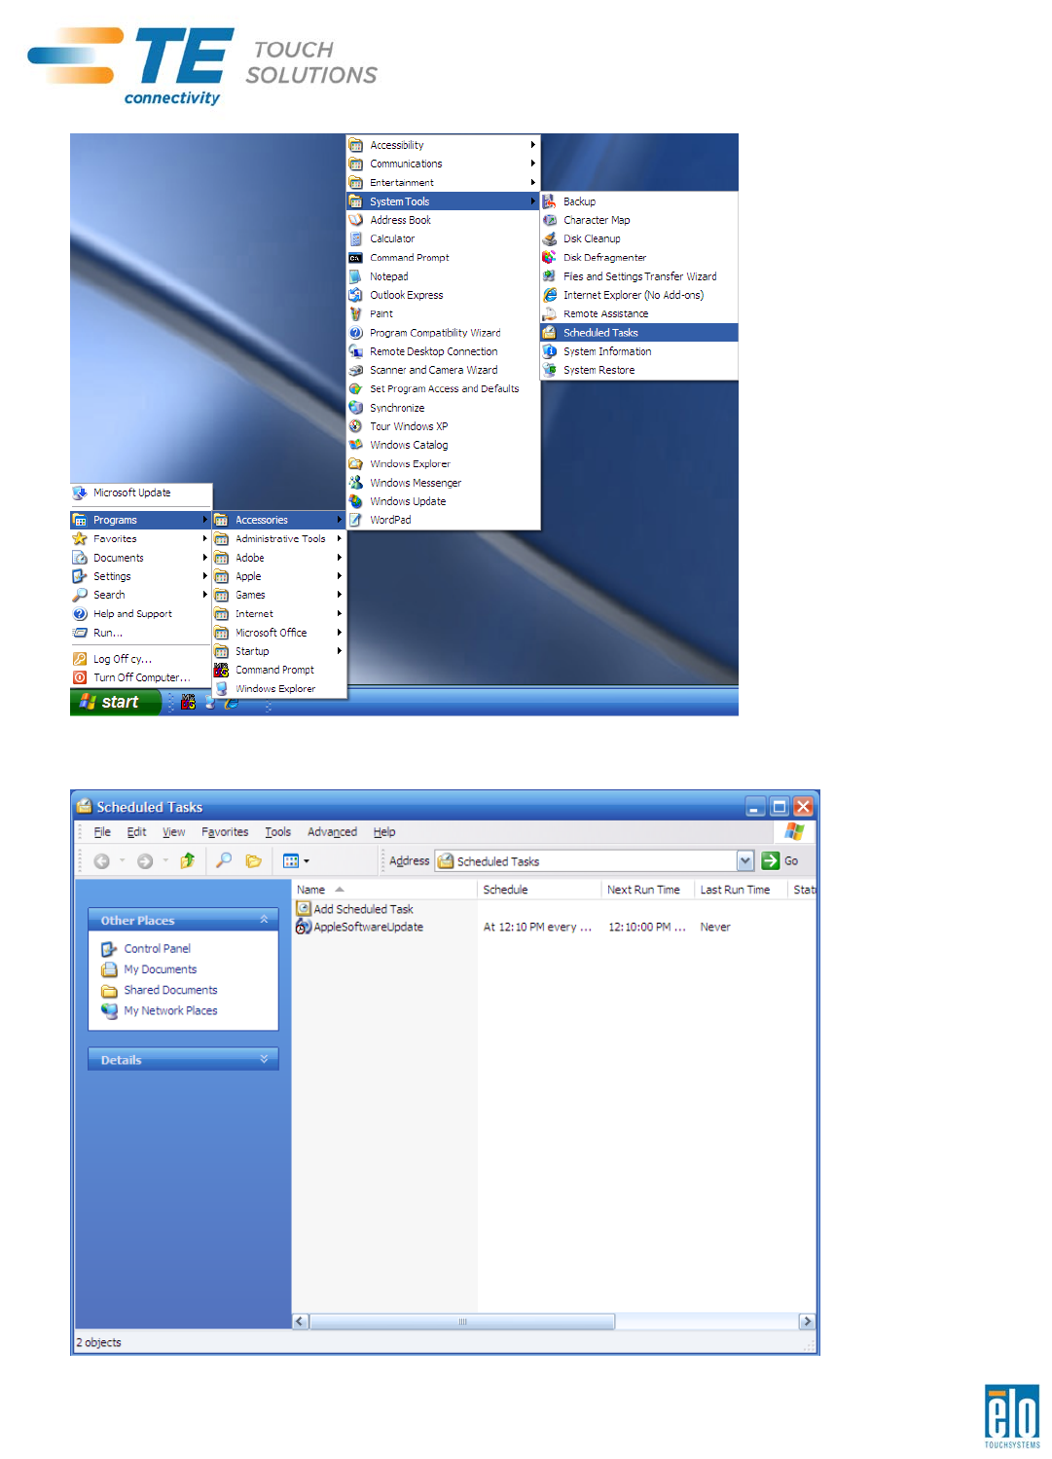
Task: Open the Favorites menu in Scheduled Tasks
Action: coord(225,832)
